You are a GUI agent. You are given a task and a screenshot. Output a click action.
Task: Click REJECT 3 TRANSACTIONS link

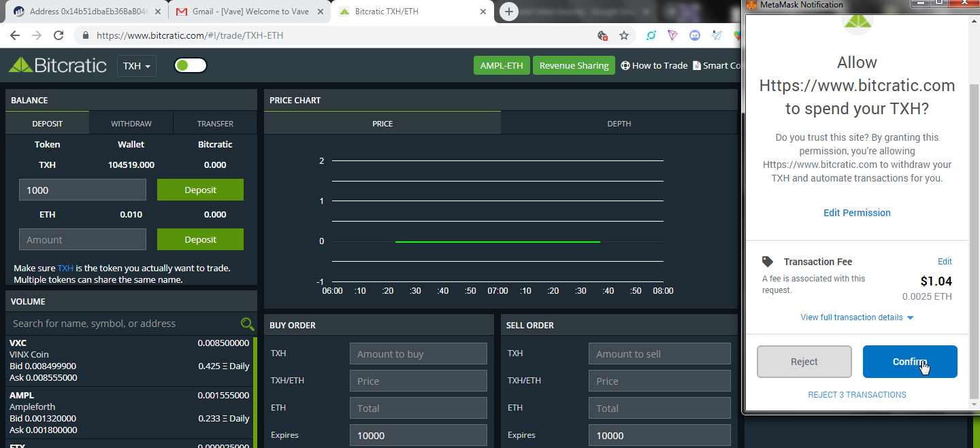pyautogui.click(x=857, y=395)
